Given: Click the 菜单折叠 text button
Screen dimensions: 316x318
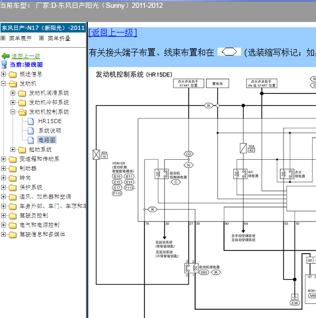Looking at the screenshot, I should [x=59, y=38].
